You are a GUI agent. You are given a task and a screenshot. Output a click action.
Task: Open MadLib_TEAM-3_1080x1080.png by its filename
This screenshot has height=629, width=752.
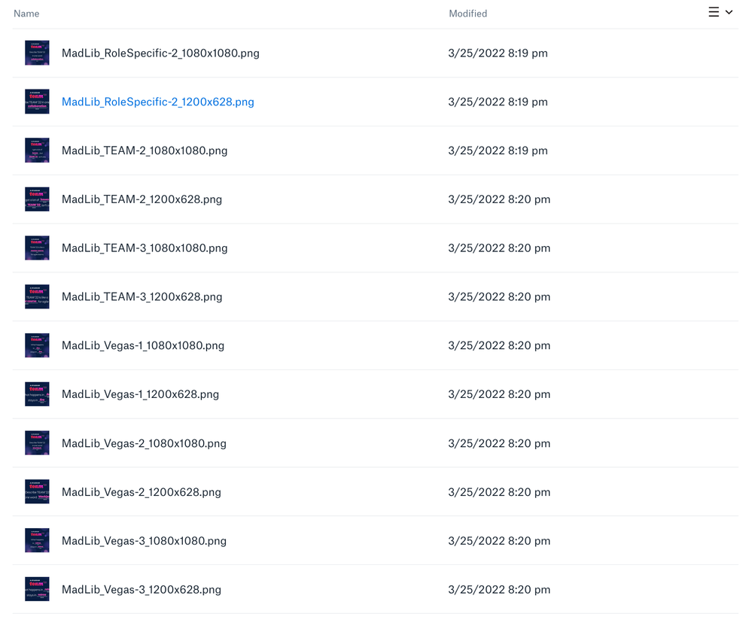coord(145,248)
